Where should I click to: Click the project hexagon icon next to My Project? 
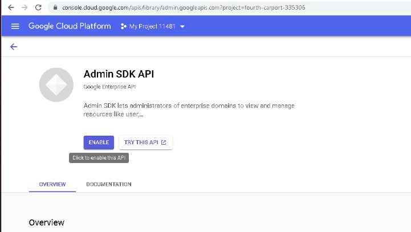point(124,26)
